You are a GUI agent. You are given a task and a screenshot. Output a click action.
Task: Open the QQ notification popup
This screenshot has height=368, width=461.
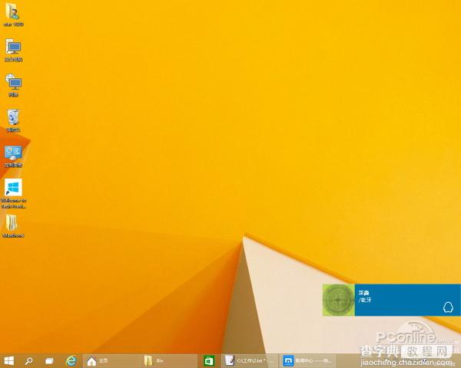[391, 300]
